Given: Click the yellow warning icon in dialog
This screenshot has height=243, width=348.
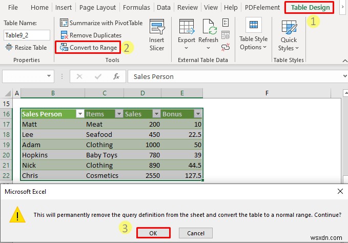Looking at the screenshot, I should click(17, 215).
